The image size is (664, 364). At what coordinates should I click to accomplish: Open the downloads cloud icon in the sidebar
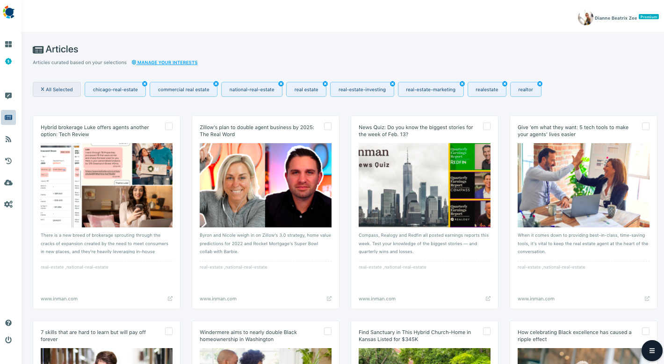[x=8, y=182]
